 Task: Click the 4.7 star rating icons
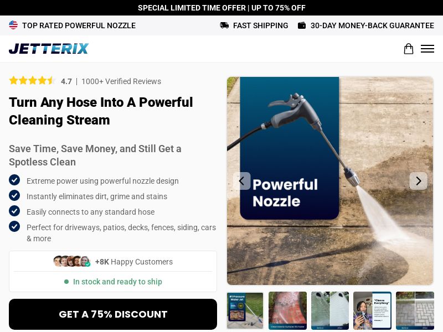click(x=33, y=81)
